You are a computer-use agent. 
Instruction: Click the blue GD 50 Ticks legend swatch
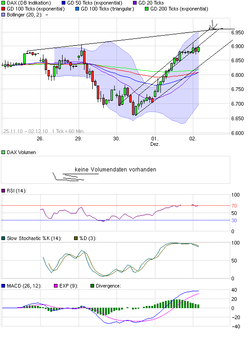click(64, 3)
